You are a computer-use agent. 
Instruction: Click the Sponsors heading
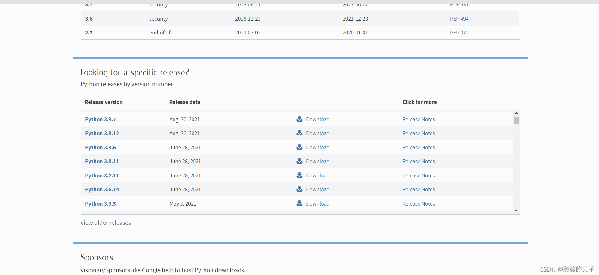(x=97, y=257)
